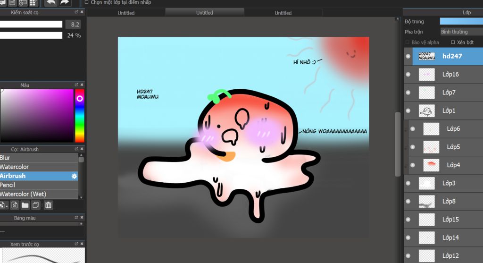Click the rainbow hue slider strip

click(80, 116)
